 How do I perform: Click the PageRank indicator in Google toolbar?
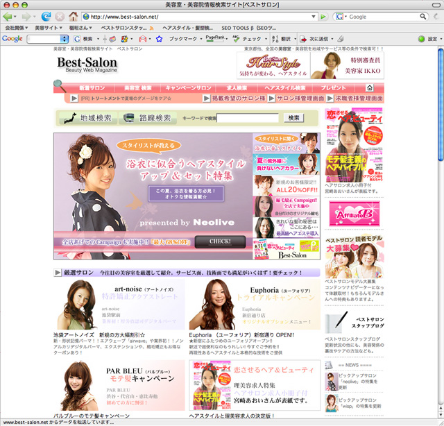coord(215,39)
